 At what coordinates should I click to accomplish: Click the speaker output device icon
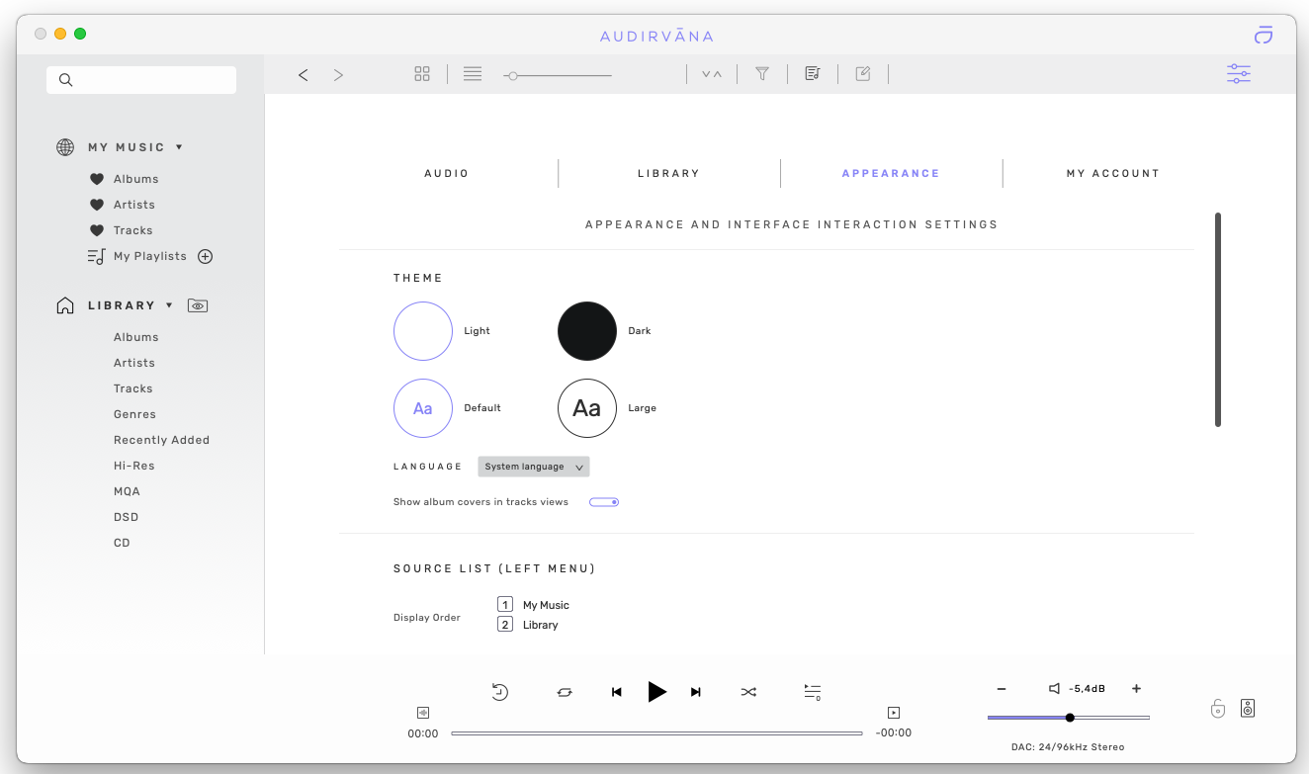pyautogui.click(x=1248, y=708)
